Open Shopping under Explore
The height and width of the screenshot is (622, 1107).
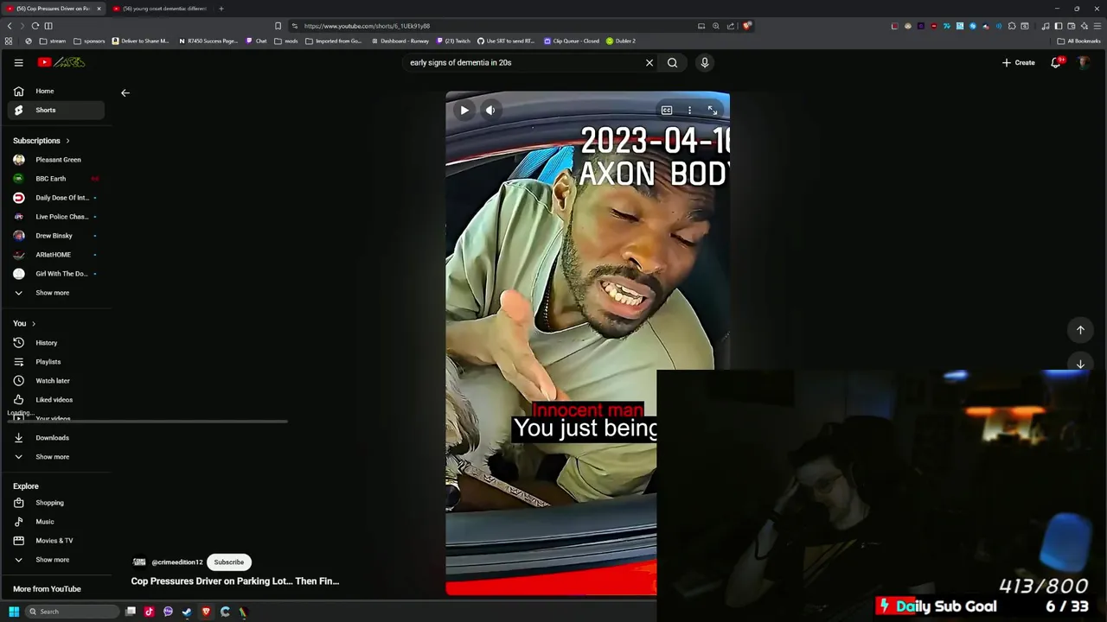(56, 503)
